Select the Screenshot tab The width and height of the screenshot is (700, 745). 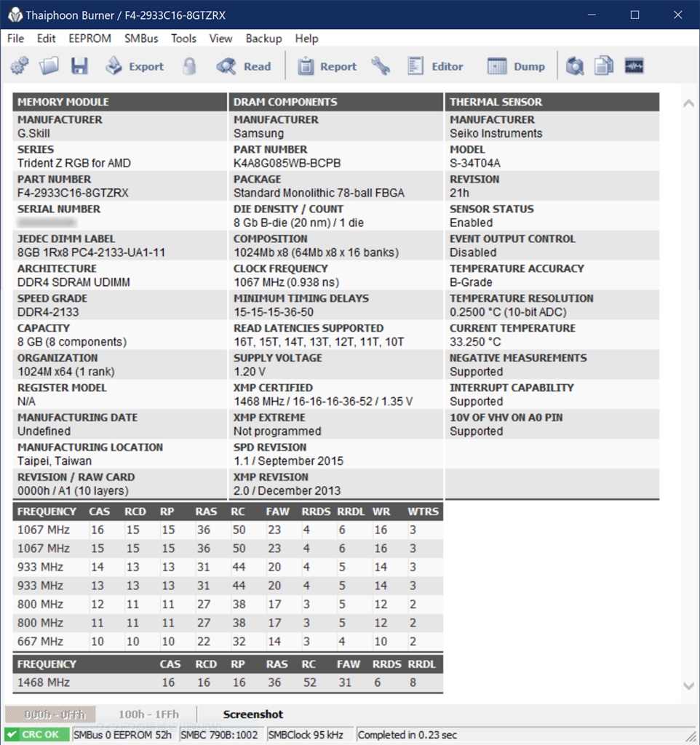pyautogui.click(x=252, y=714)
